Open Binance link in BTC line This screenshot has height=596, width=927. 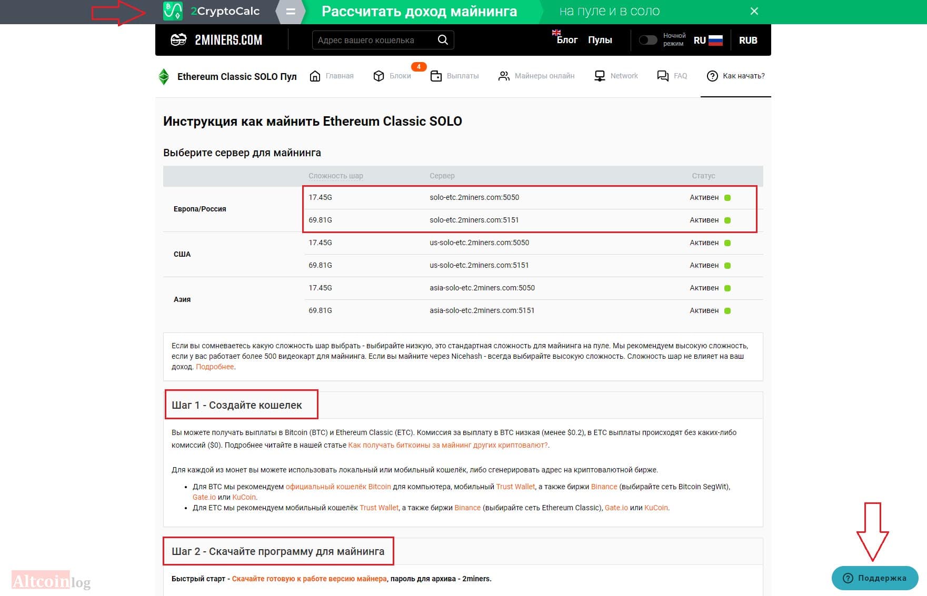point(604,487)
